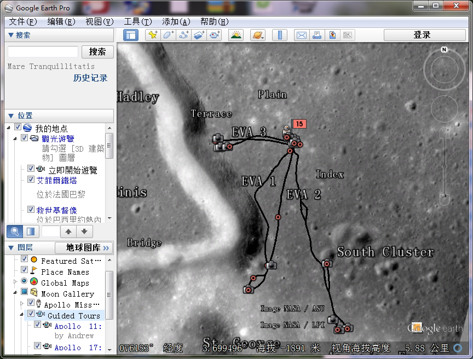Open the 工具(T) menu
Image resolution: width=473 pixels, height=359 pixels.
point(138,22)
